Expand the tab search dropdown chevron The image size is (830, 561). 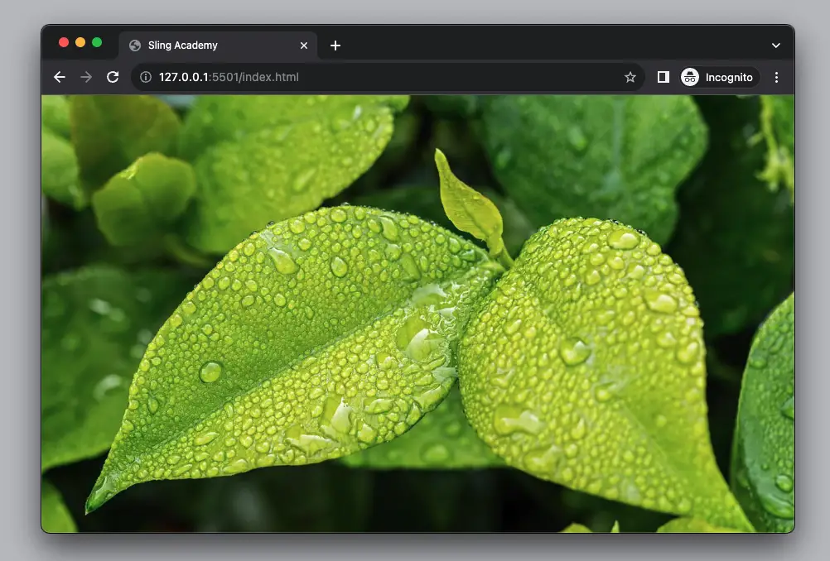pyautogui.click(x=776, y=46)
